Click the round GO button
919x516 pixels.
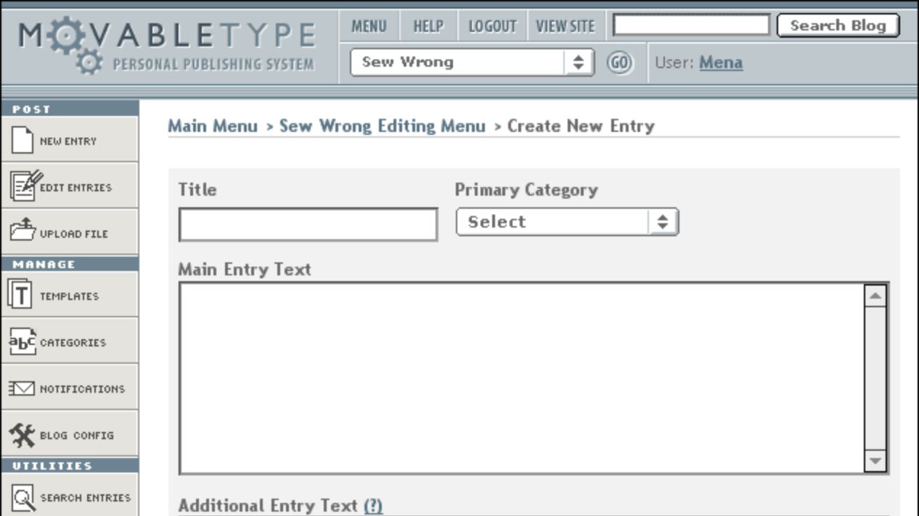pyautogui.click(x=619, y=62)
